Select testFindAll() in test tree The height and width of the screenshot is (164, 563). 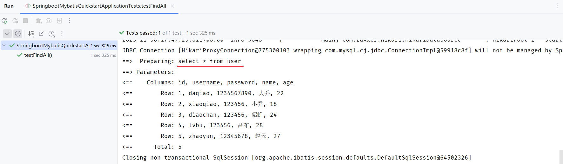(x=38, y=55)
